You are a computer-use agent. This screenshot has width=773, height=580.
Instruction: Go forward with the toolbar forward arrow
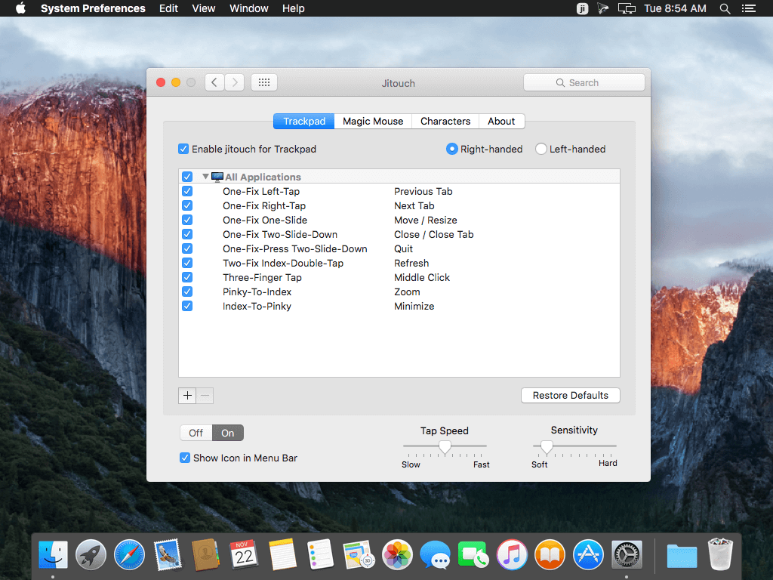[236, 82]
